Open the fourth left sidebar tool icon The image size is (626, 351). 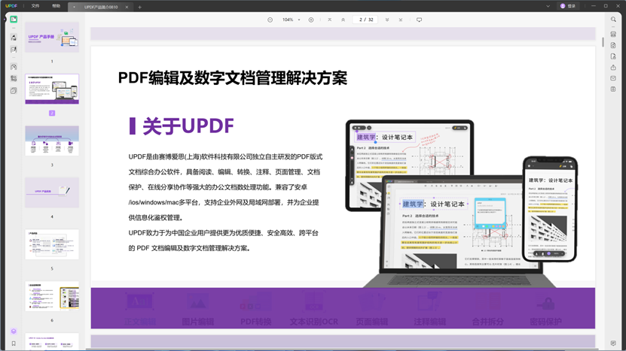pyautogui.click(x=14, y=67)
